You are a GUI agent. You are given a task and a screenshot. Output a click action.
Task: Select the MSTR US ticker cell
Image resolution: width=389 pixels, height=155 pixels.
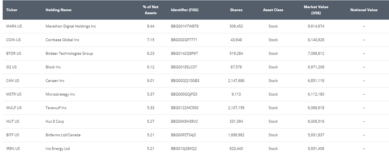click(14, 94)
